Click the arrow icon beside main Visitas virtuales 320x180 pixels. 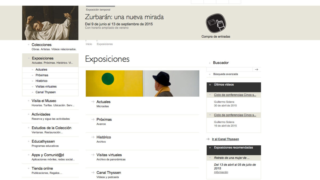tap(93, 155)
